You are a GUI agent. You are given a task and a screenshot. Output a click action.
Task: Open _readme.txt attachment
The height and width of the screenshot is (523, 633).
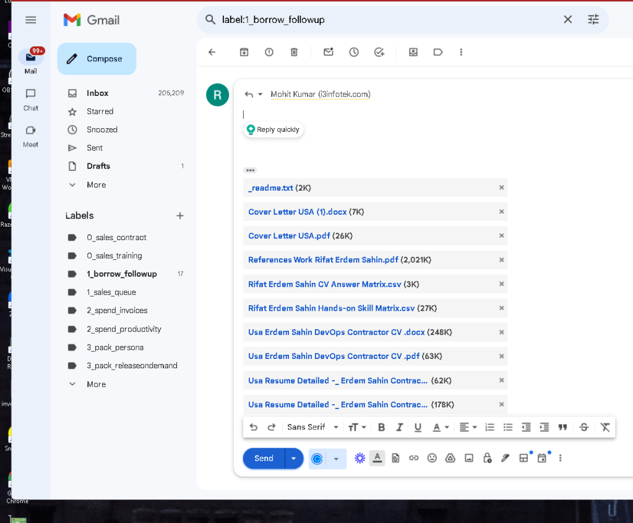(271, 188)
